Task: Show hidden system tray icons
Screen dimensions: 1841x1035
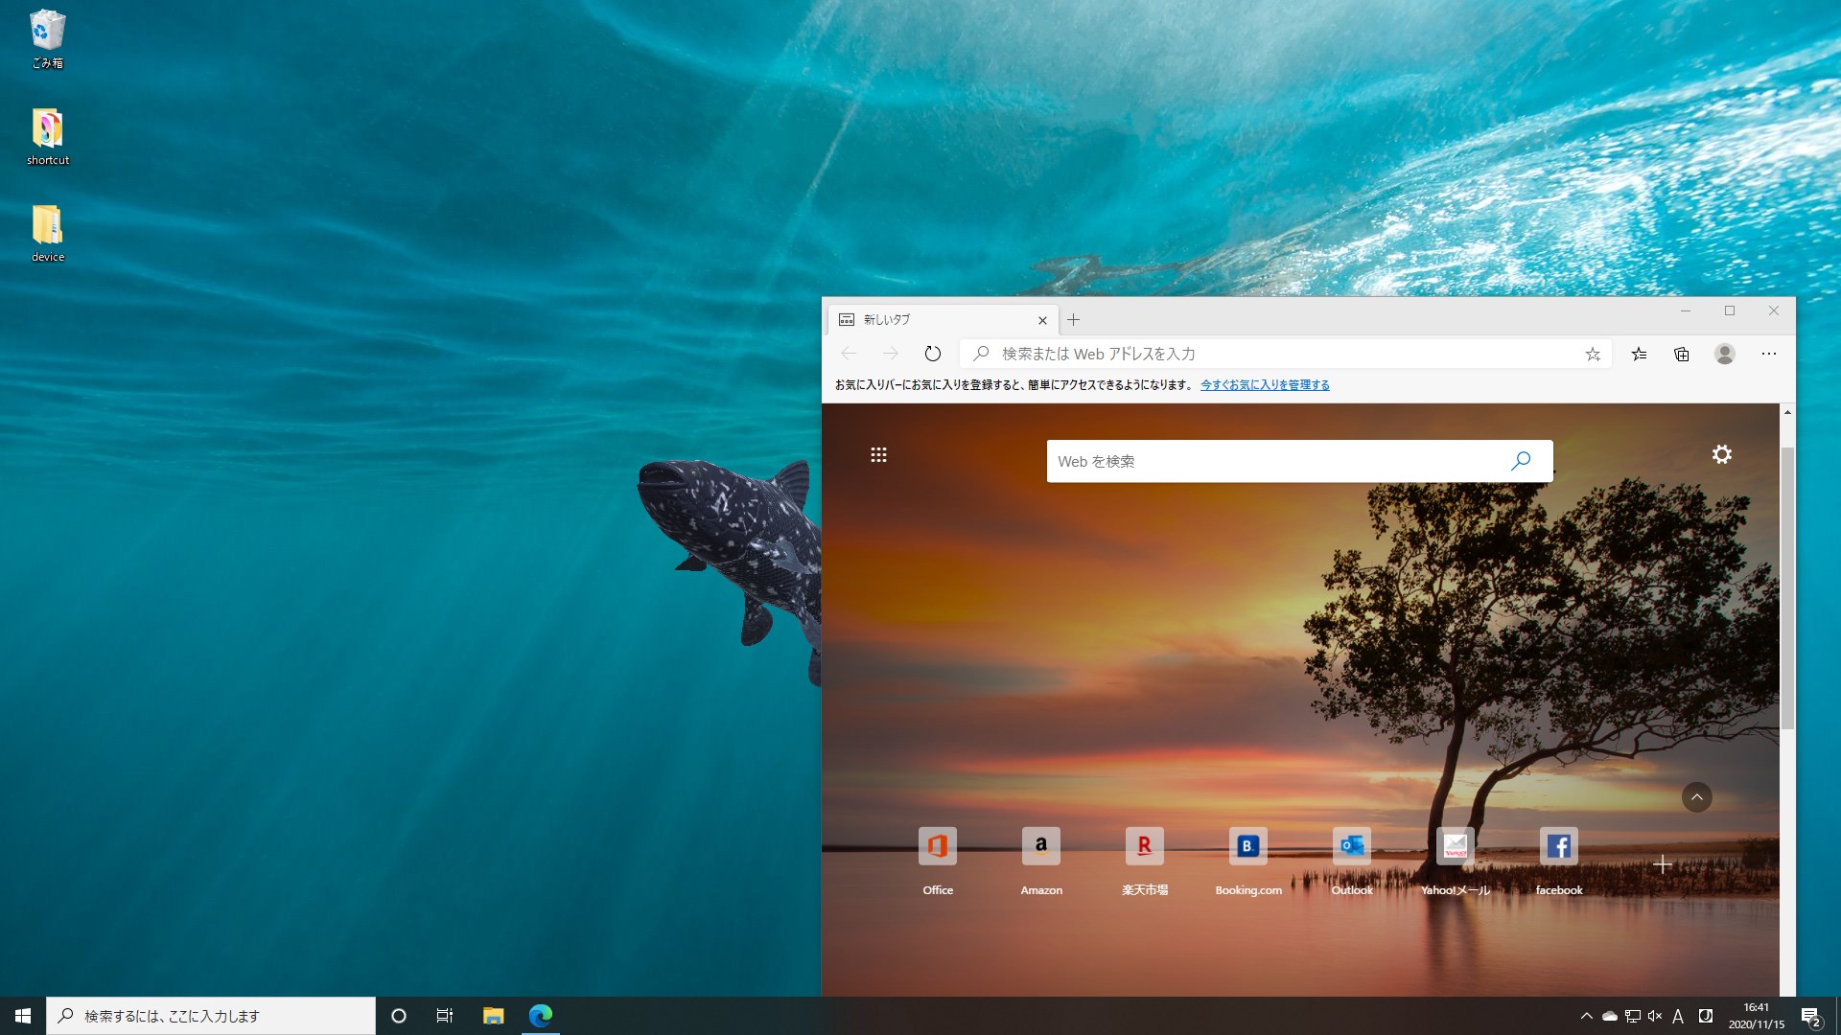Action: click(x=1586, y=1016)
